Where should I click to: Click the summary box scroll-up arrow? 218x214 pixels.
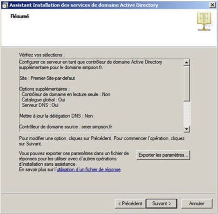pyautogui.click(x=187, y=62)
